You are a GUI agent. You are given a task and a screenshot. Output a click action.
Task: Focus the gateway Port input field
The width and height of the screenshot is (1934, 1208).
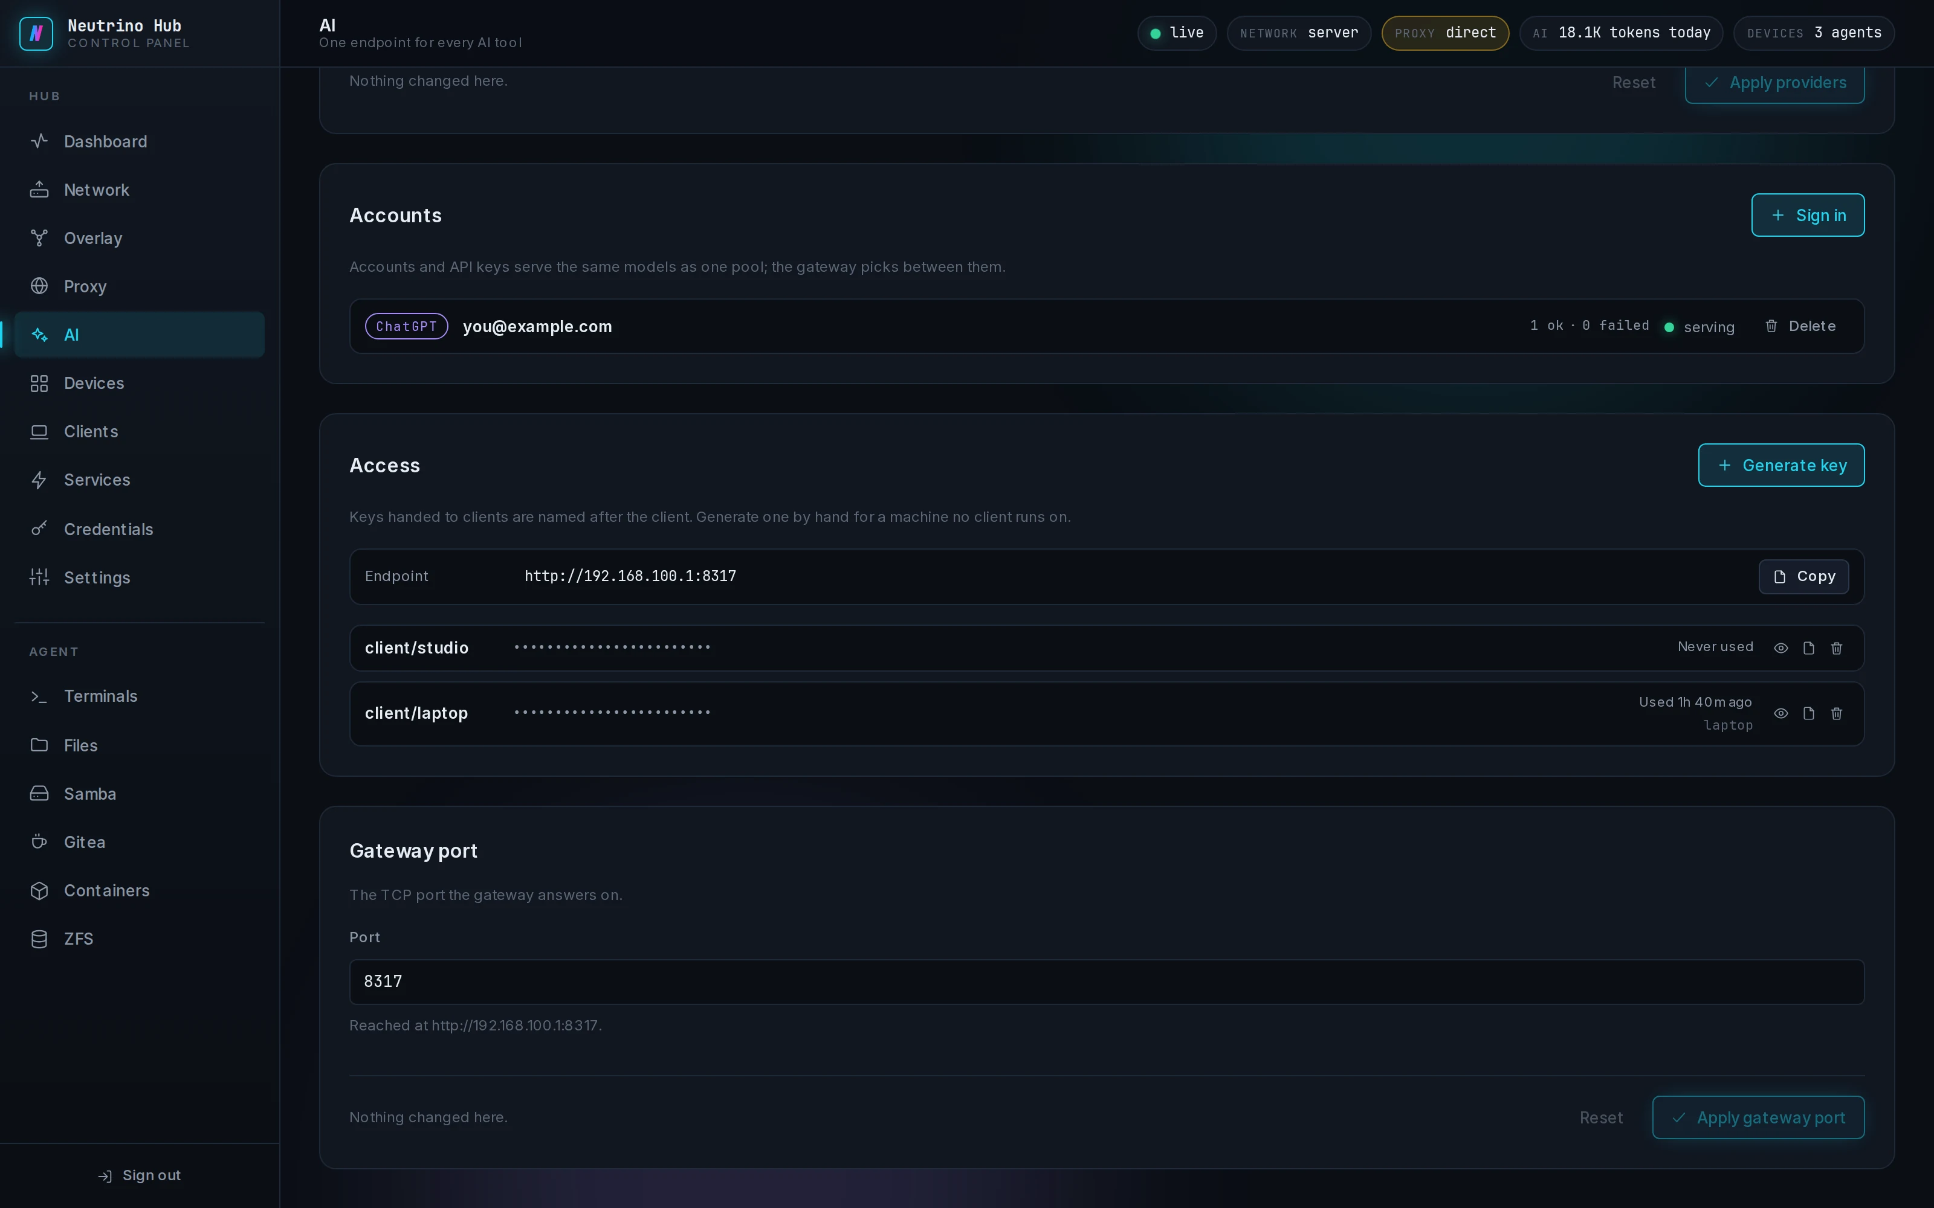point(1106,982)
